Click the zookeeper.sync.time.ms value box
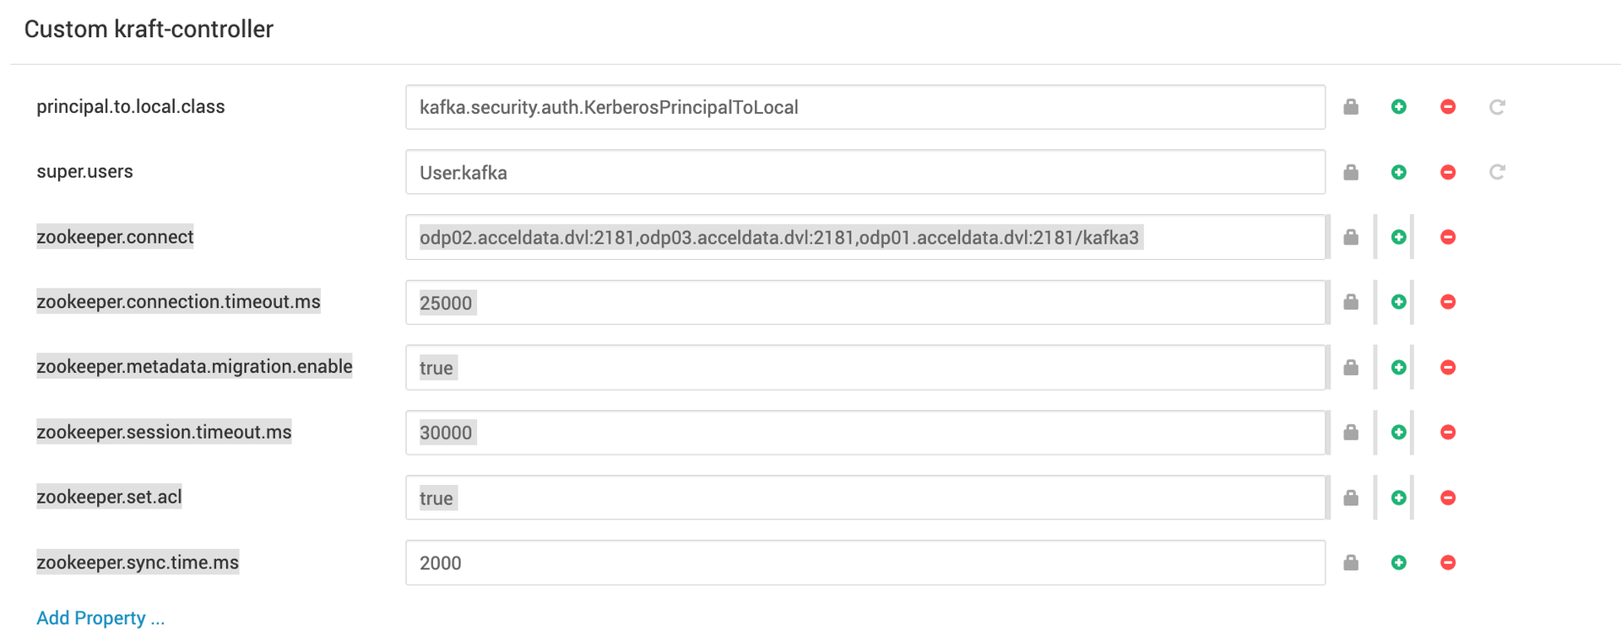The height and width of the screenshot is (641, 1621). [x=865, y=563]
